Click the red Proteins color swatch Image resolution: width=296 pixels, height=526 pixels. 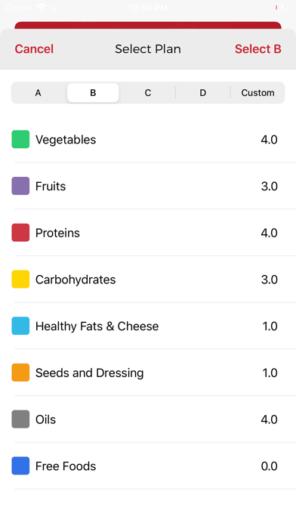(20, 233)
